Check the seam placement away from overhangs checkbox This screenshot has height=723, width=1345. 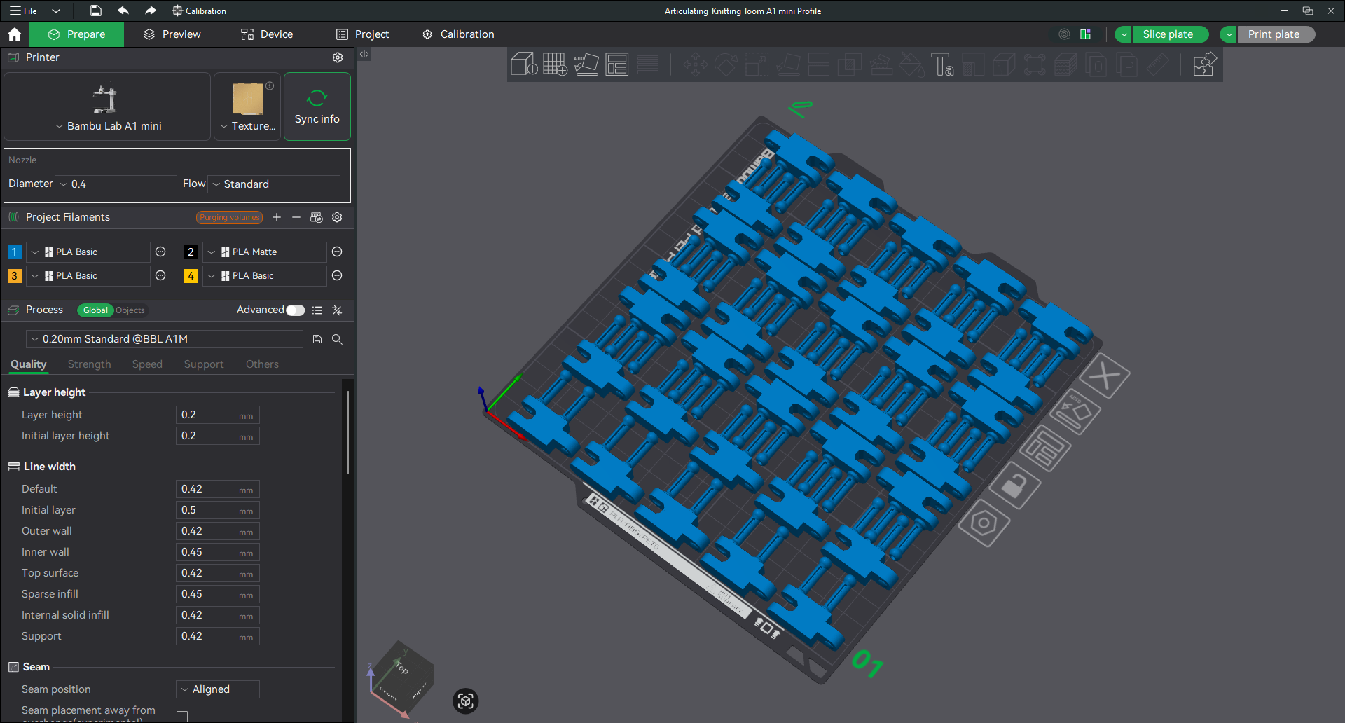coord(182,717)
